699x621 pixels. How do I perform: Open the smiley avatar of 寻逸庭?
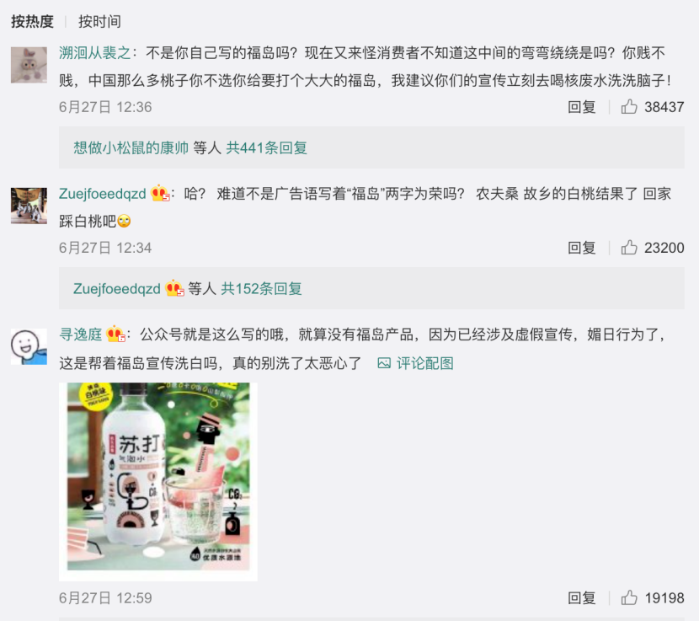(x=29, y=346)
